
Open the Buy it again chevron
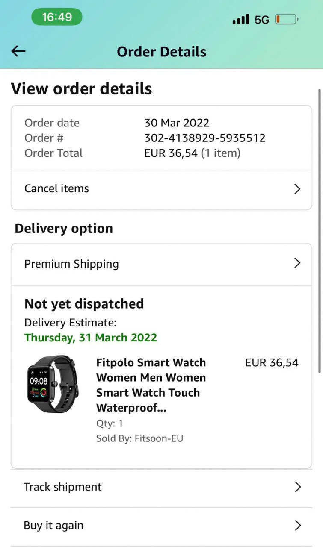point(297,526)
